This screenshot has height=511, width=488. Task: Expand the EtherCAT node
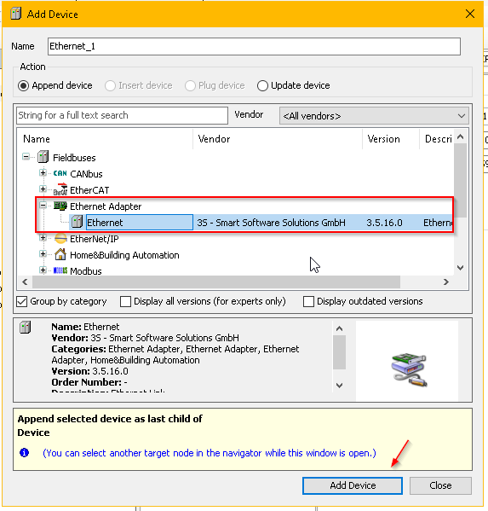click(43, 189)
